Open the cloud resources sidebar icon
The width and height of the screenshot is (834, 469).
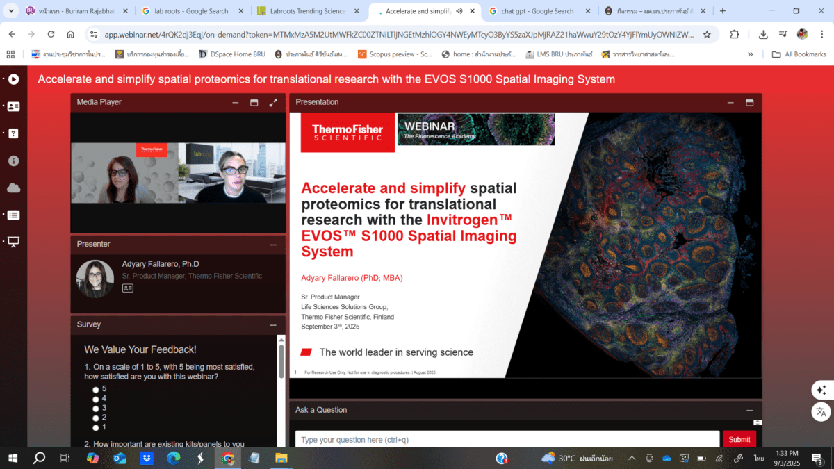click(x=13, y=188)
